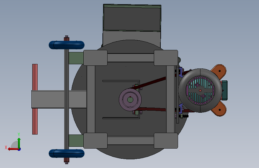
Task: Select the purple drive pulley at the center
Action: tap(130, 100)
